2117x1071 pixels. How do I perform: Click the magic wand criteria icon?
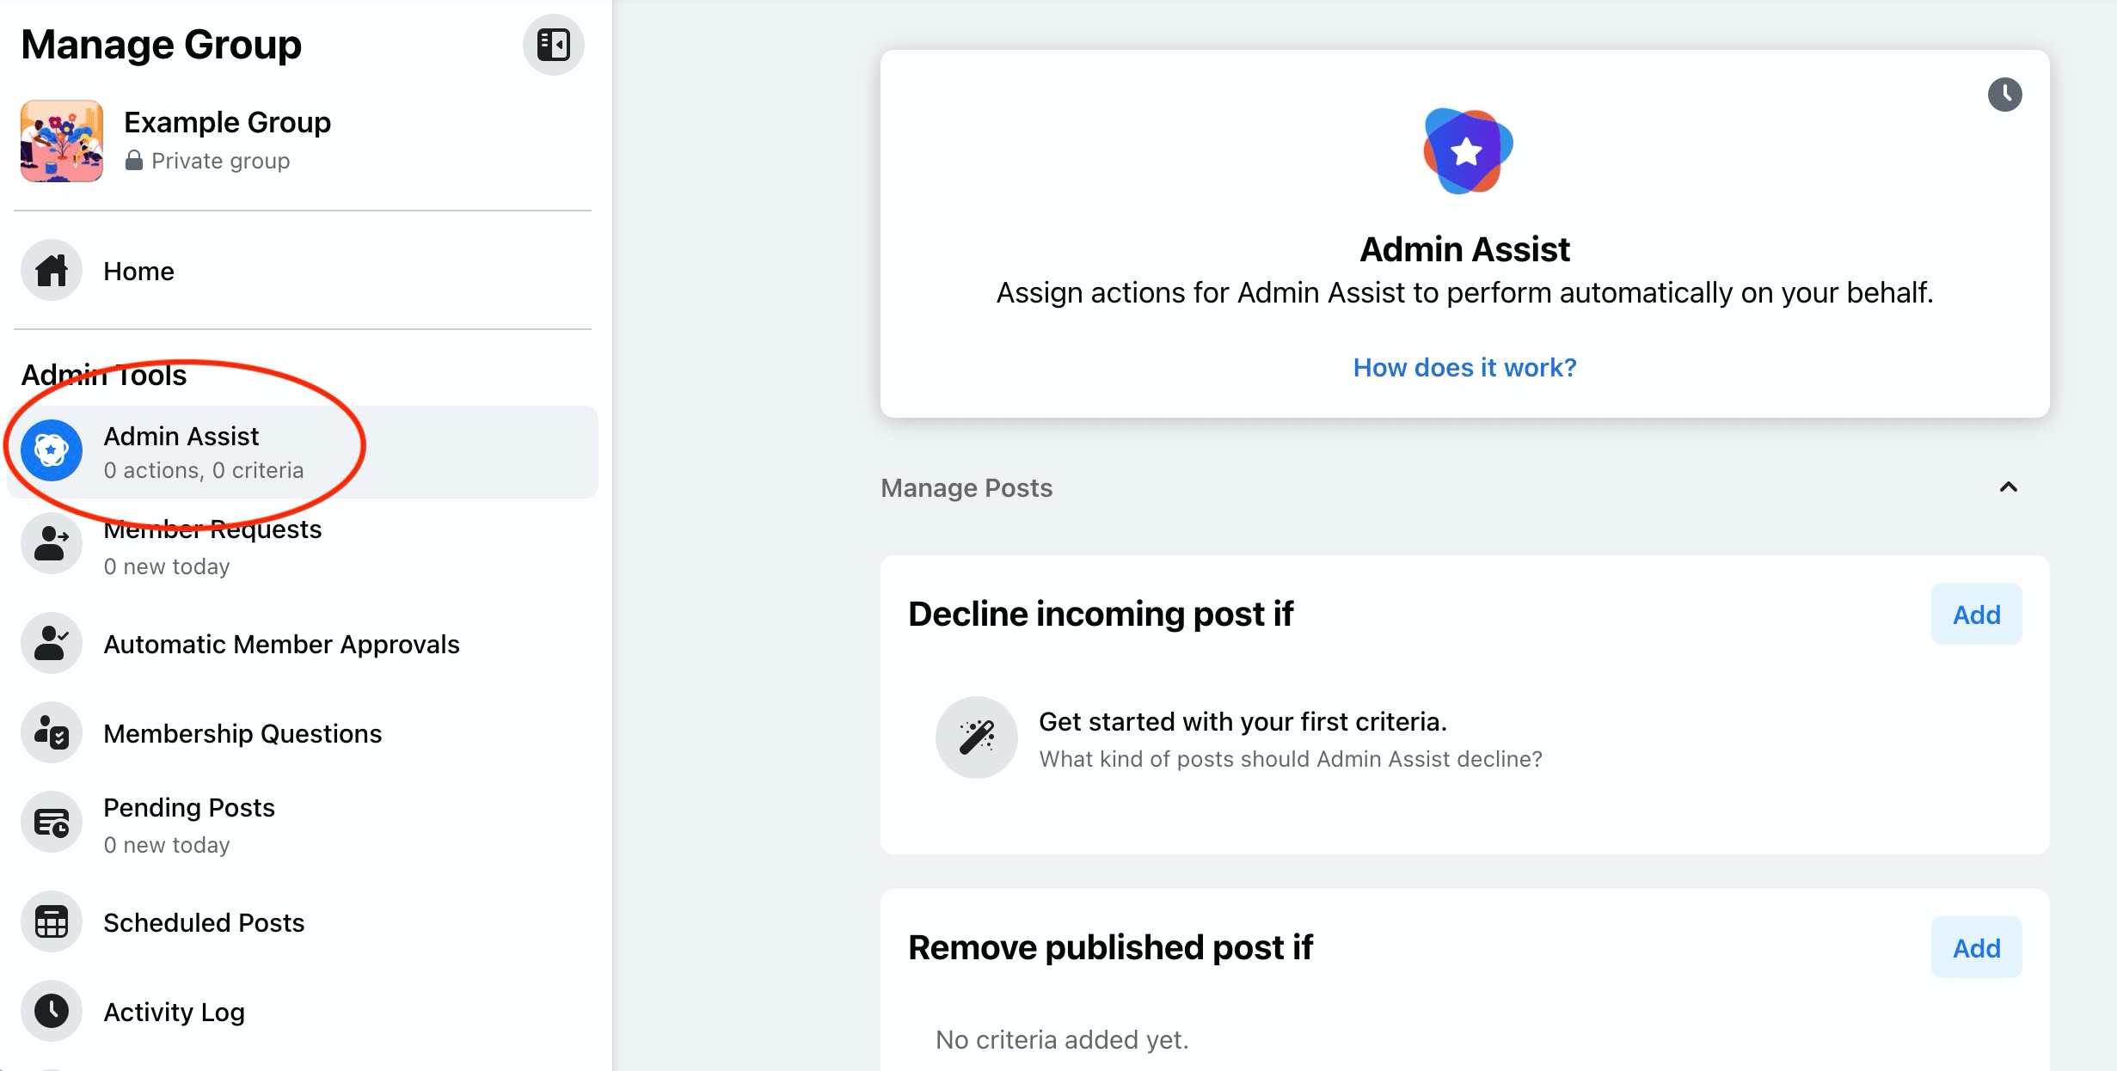pos(977,737)
